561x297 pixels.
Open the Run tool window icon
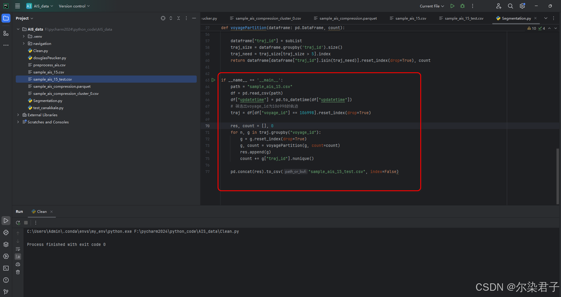[6, 221]
